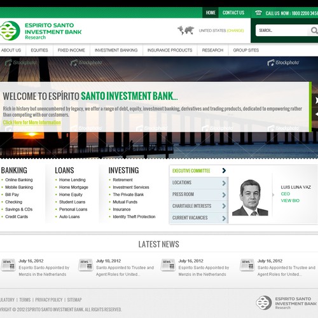Viewport: 318px width, 318px height.
Task: Open the Insurance Products menu
Action: tap(170, 50)
